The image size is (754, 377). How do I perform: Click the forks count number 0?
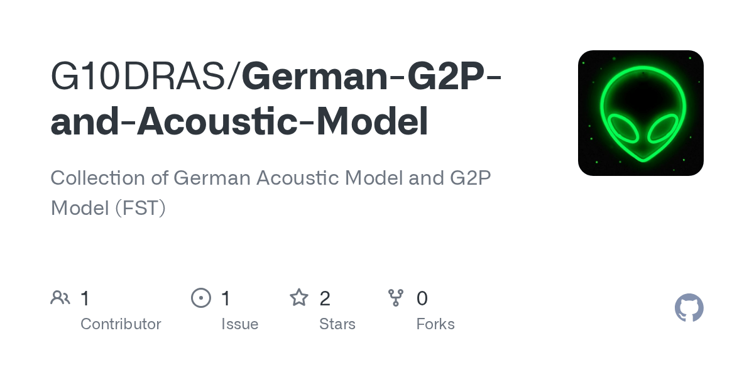coord(422,298)
